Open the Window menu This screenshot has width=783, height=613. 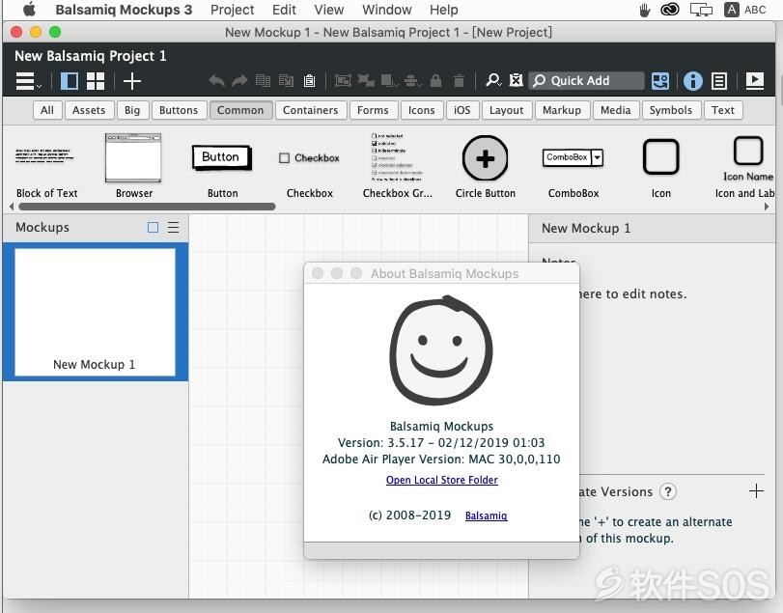point(387,10)
